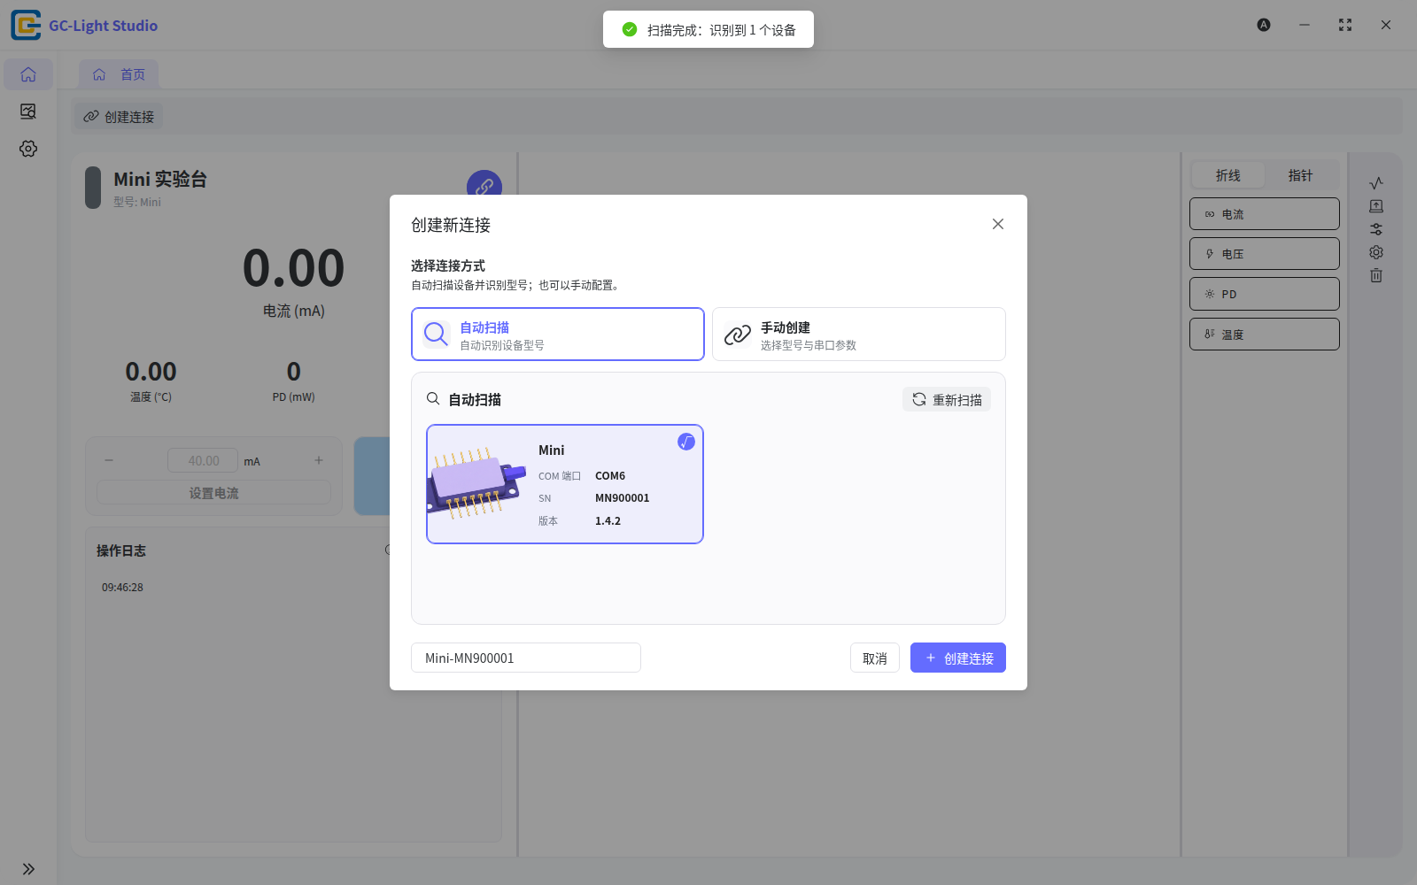The image size is (1417, 885).
Task: Open the sliders adjust icon in right toolbar
Action: [1376, 229]
